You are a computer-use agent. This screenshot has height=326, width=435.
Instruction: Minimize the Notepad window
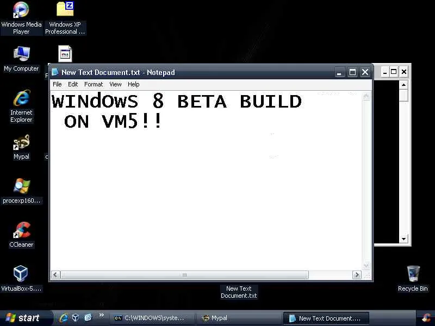(x=339, y=72)
